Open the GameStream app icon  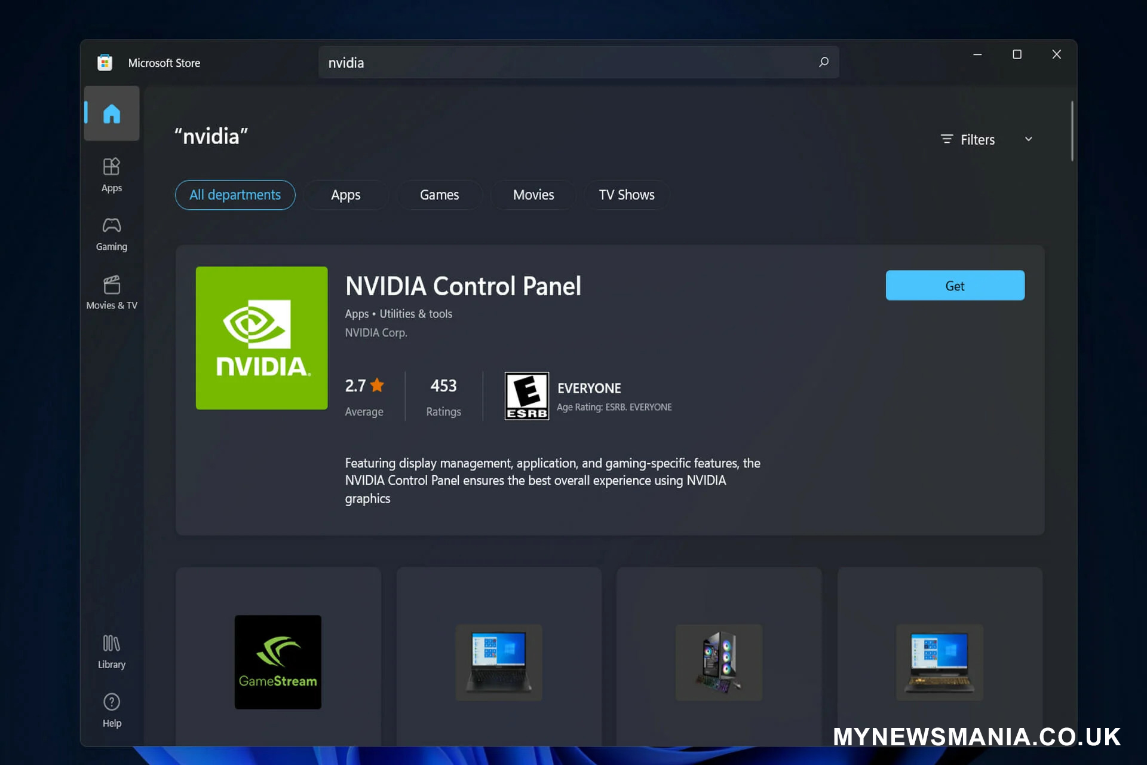coord(278,662)
